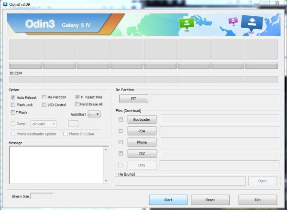Viewport: 287px width, 210px height.
Task: Tick the checkbox next to PDA
Action: point(121,131)
